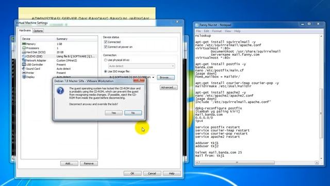This screenshot has height=186, width=330.
Task: Click the question mark icon in the dialog
Action: [x=60, y=91]
